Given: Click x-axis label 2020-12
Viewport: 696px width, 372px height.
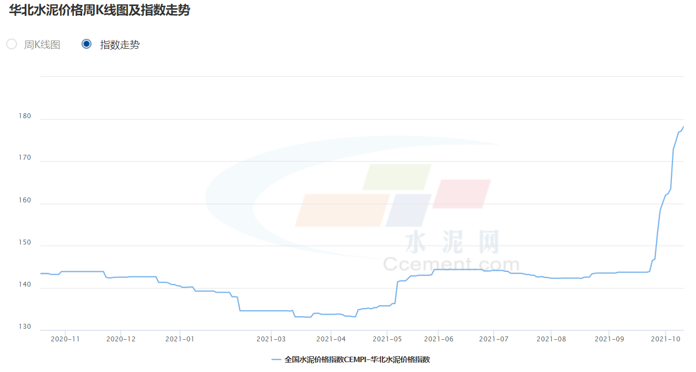Looking at the screenshot, I should pyautogui.click(x=121, y=339).
